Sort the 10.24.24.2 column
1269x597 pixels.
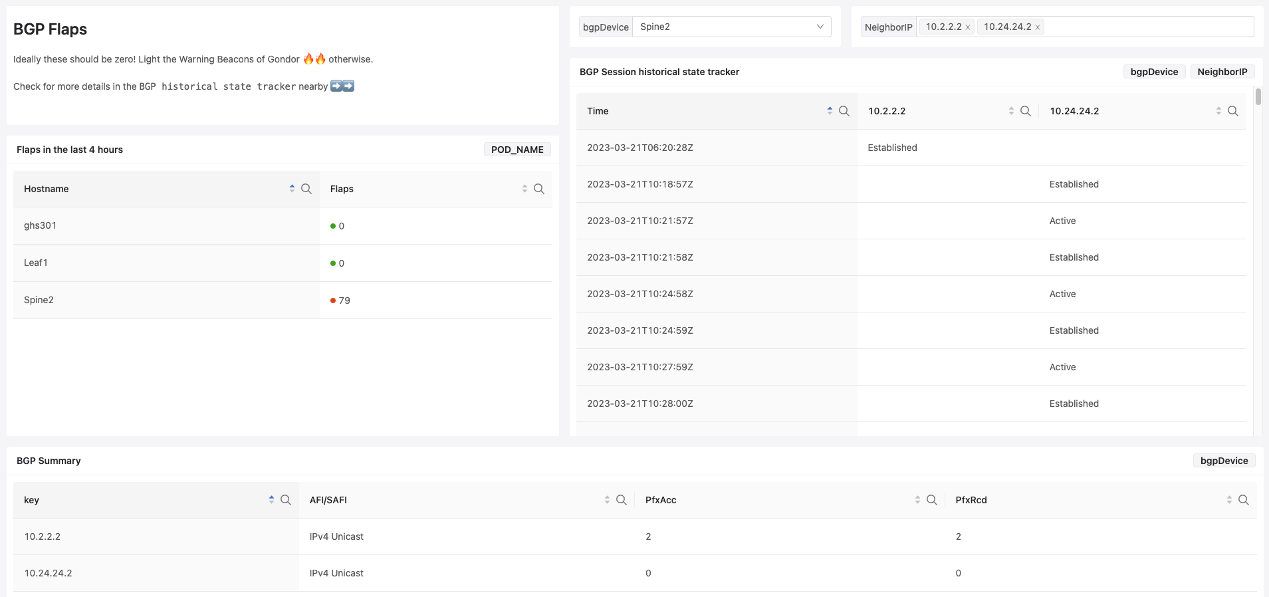click(1218, 111)
